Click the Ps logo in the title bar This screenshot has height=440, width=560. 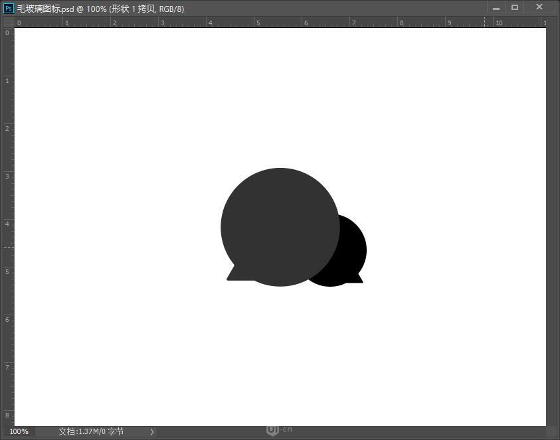coord(9,9)
